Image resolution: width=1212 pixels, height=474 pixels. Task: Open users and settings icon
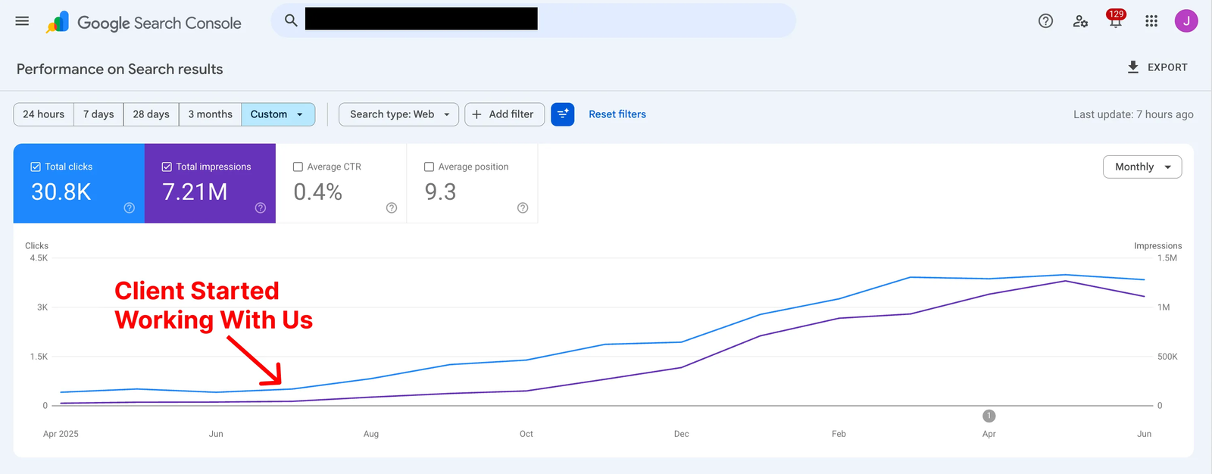(x=1080, y=21)
